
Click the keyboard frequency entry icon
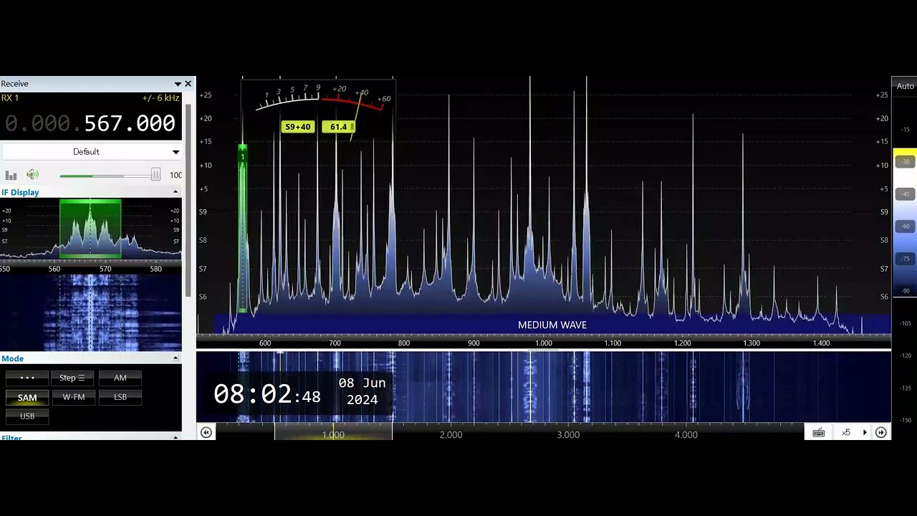818,432
